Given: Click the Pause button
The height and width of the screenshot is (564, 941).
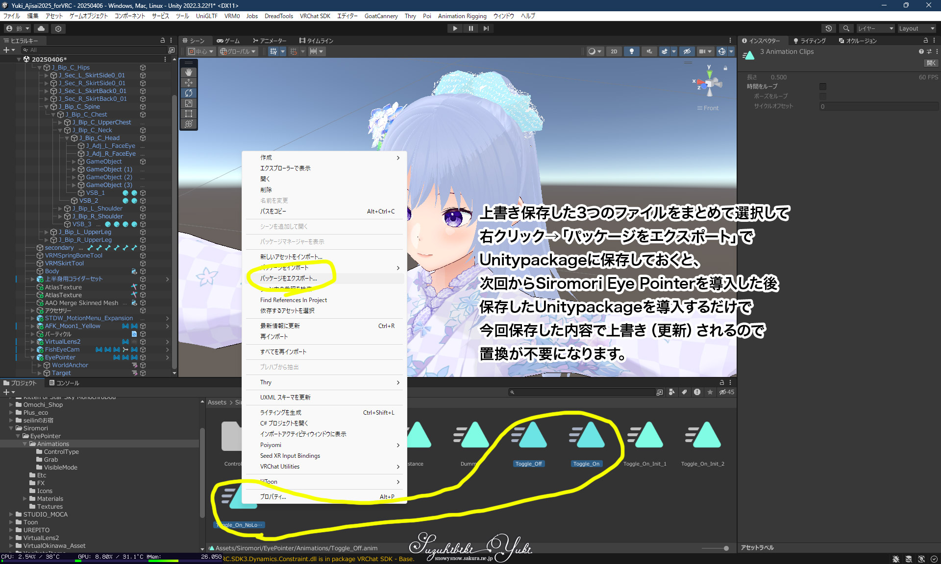Looking at the screenshot, I should pyautogui.click(x=470, y=28).
